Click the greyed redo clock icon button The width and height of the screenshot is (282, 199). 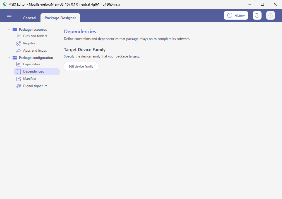point(271,15)
